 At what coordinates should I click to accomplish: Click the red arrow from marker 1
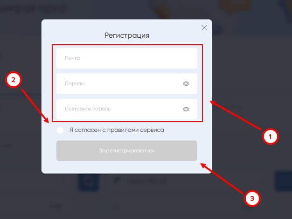tap(236, 115)
